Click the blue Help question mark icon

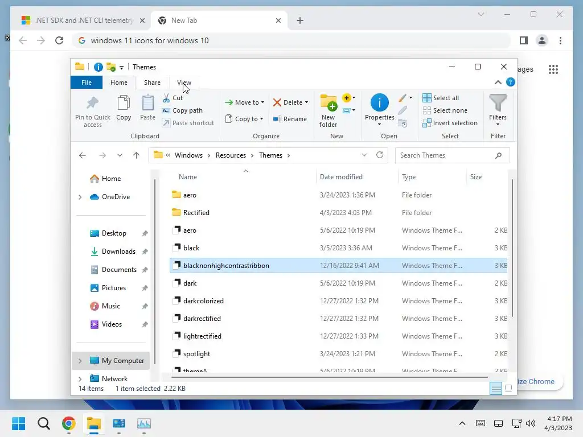coord(511,82)
